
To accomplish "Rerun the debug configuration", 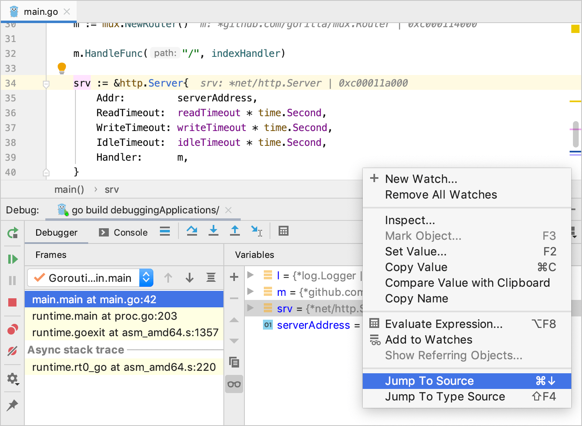I will pos(12,233).
